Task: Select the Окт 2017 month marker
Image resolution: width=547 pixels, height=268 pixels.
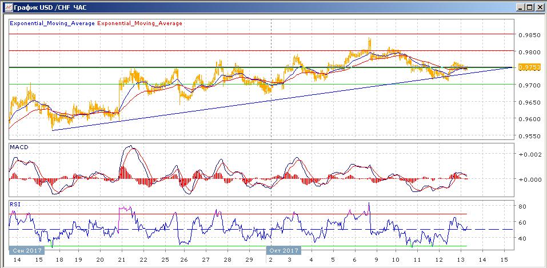Action: point(283,250)
